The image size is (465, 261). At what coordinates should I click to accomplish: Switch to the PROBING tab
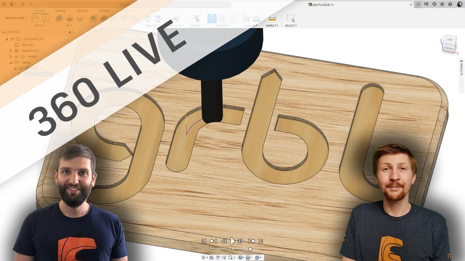tap(104, 11)
